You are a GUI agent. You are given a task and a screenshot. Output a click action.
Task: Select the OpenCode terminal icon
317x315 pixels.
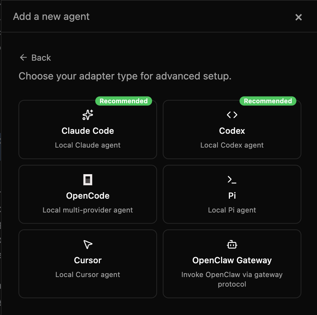pyautogui.click(x=87, y=179)
